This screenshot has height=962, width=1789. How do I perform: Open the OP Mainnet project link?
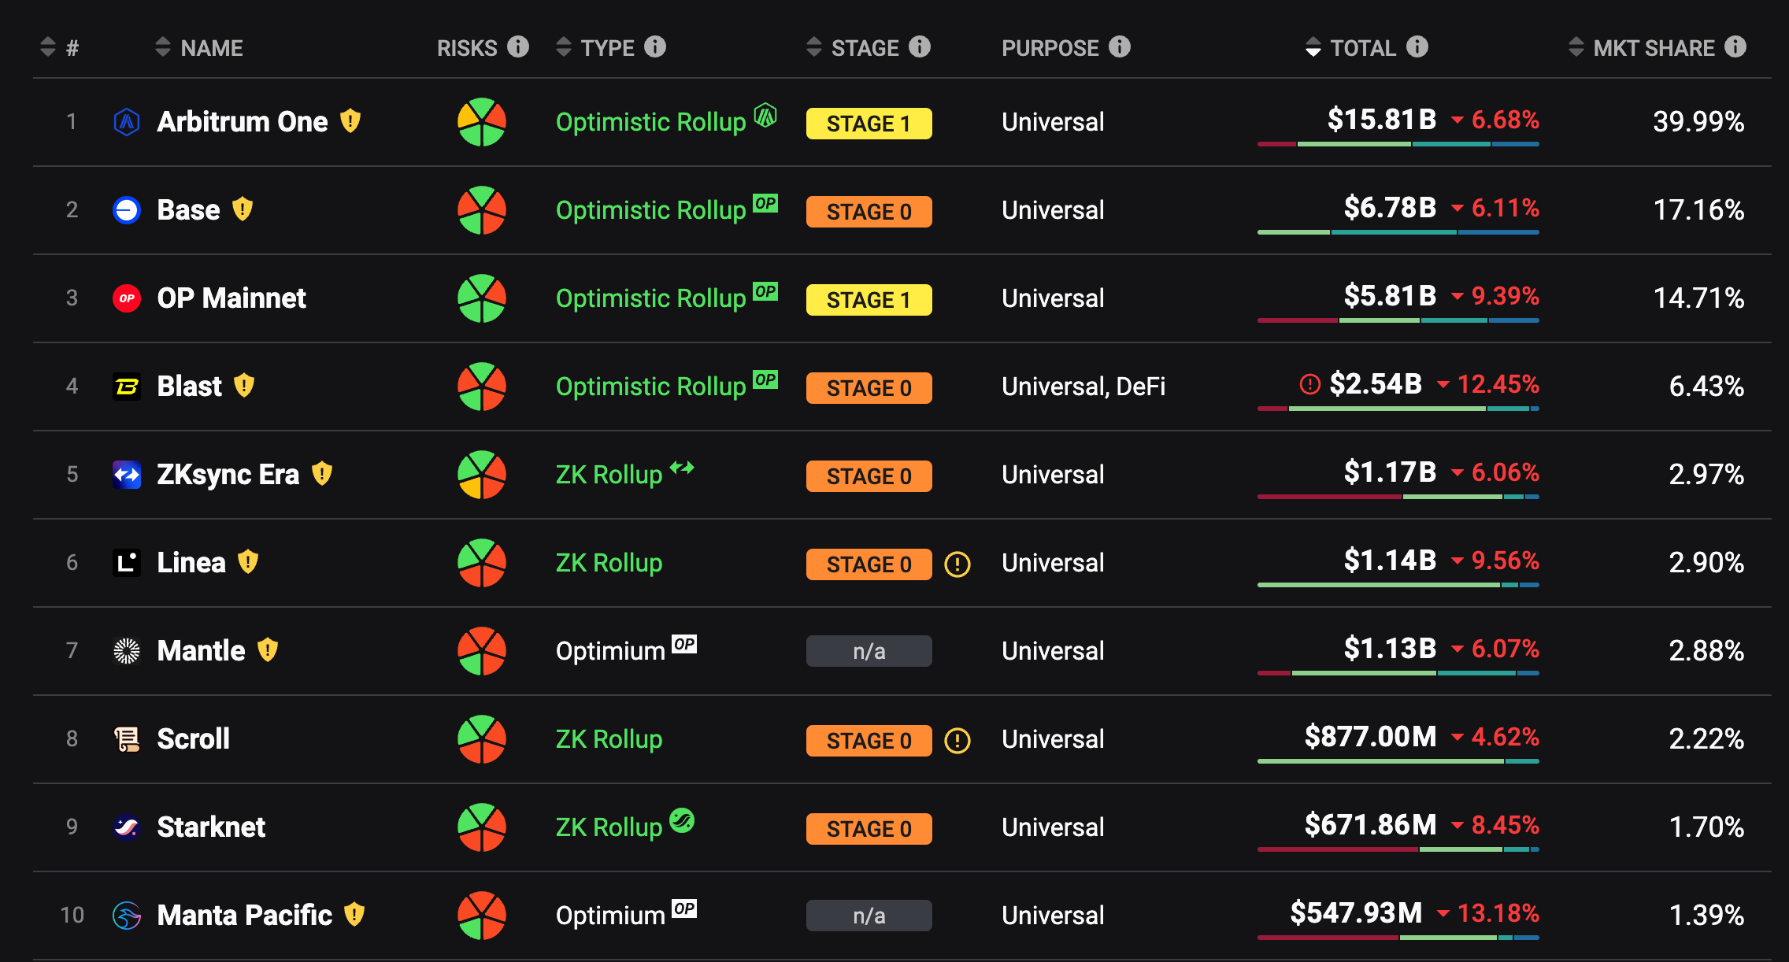pos(231,298)
